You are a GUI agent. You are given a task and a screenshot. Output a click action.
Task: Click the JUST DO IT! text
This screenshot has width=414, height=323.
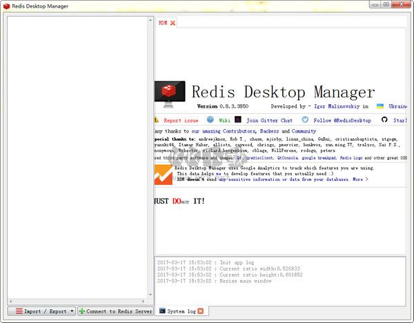[x=179, y=201]
